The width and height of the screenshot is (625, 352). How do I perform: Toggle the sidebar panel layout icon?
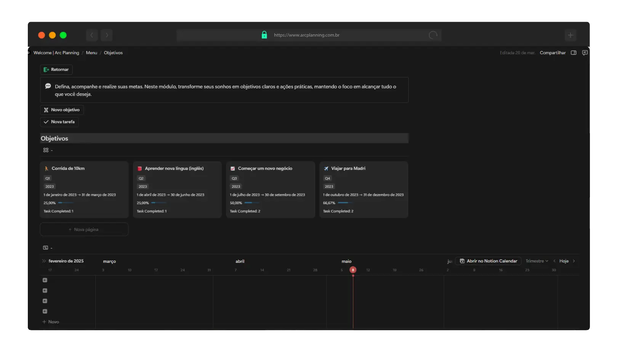pyautogui.click(x=573, y=53)
